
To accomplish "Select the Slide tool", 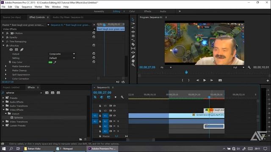I will tap(133, 52).
